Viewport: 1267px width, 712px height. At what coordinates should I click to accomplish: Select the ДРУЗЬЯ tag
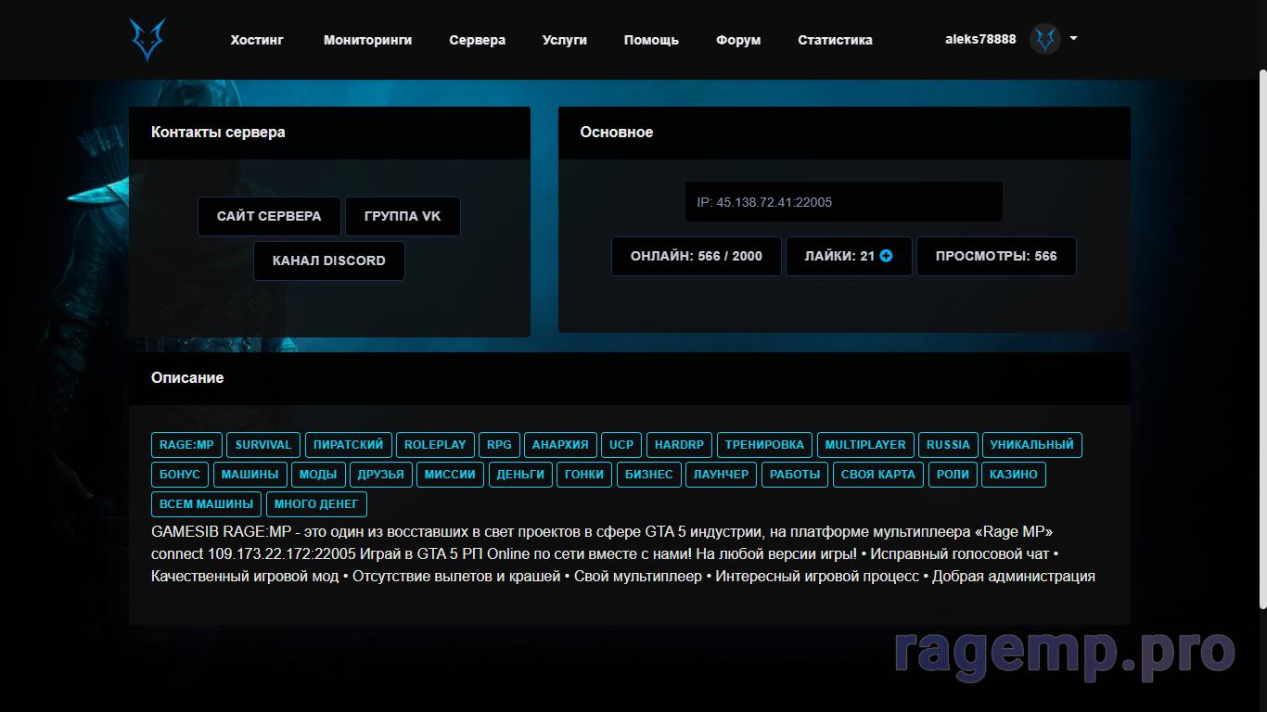point(381,475)
